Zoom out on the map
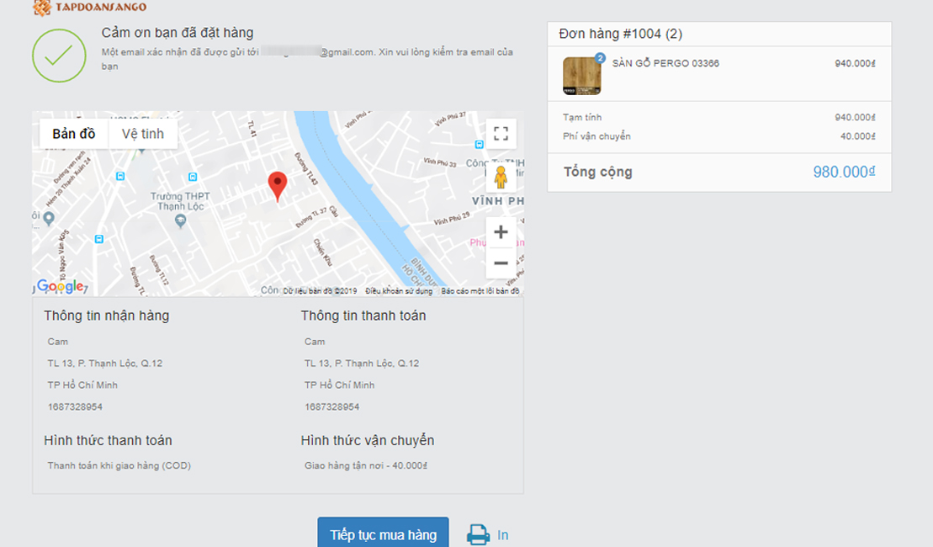This screenshot has width=933, height=547. tap(501, 263)
